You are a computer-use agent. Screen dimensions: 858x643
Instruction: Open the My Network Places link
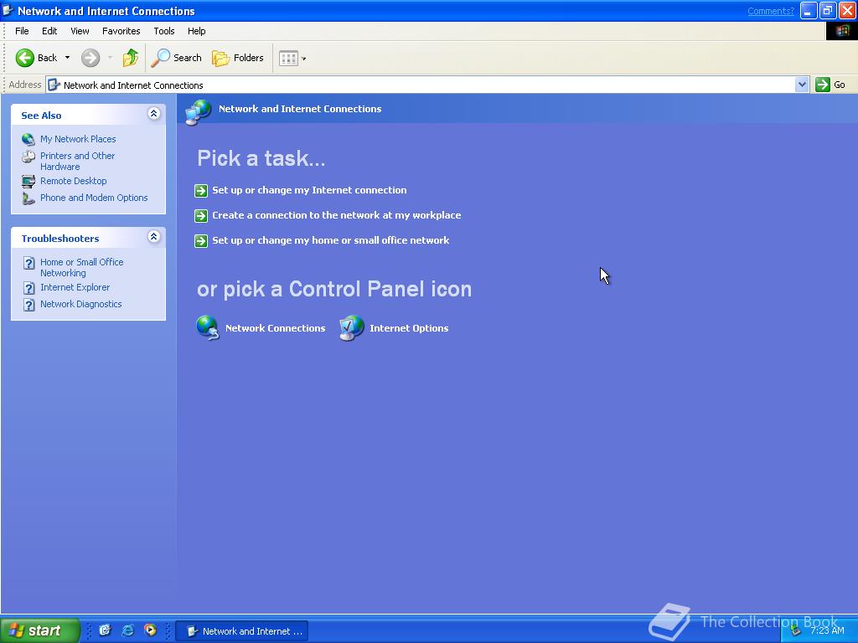78,139
